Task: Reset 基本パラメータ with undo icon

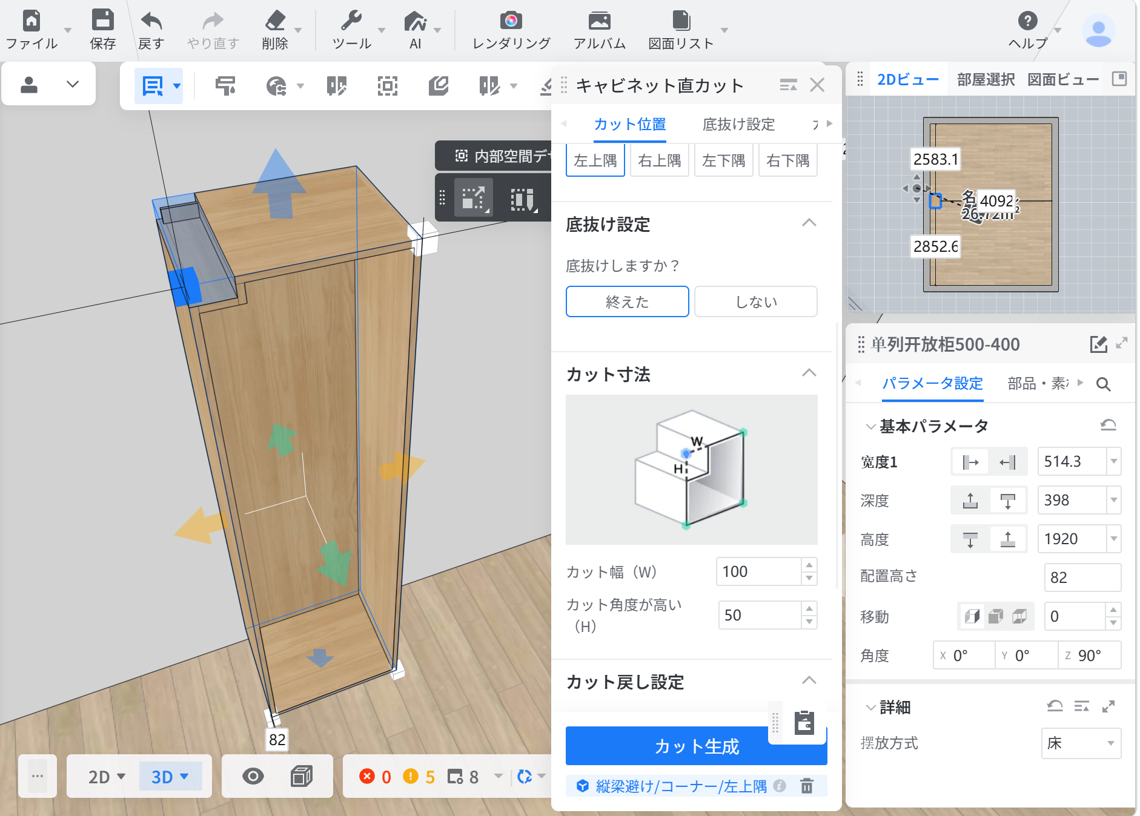Action: click(x=1108, y=425)
